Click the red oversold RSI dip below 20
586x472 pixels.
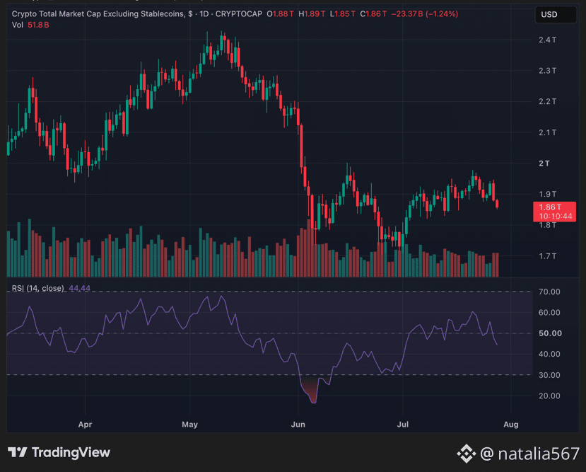(311, 391)
